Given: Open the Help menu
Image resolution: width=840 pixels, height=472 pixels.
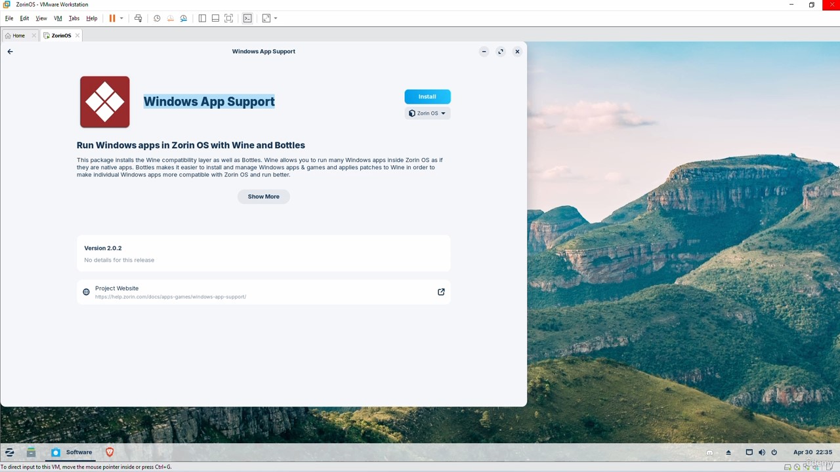Looking at the screenshot, I should (92, 18).
